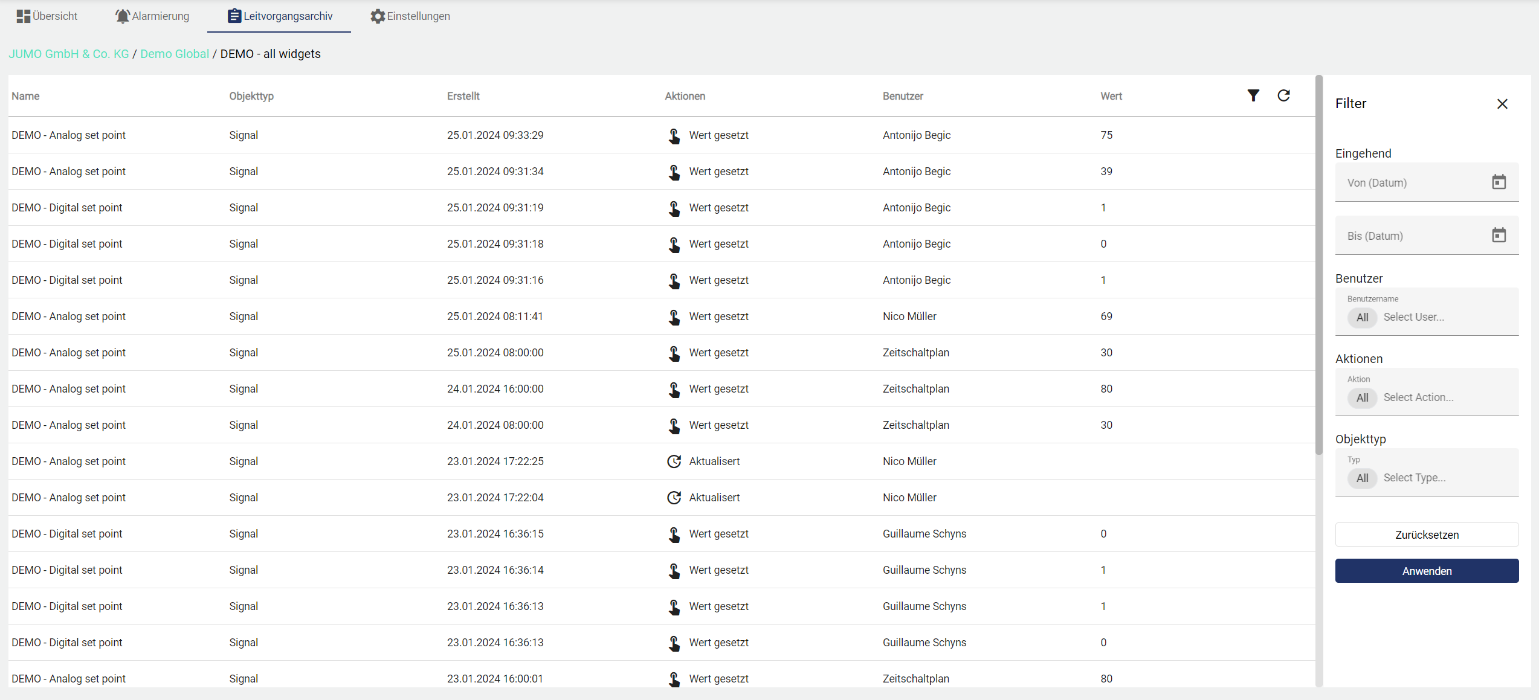Toggle the All chip under Typ
The image size is (1539, 700).
click(1362, 478)
